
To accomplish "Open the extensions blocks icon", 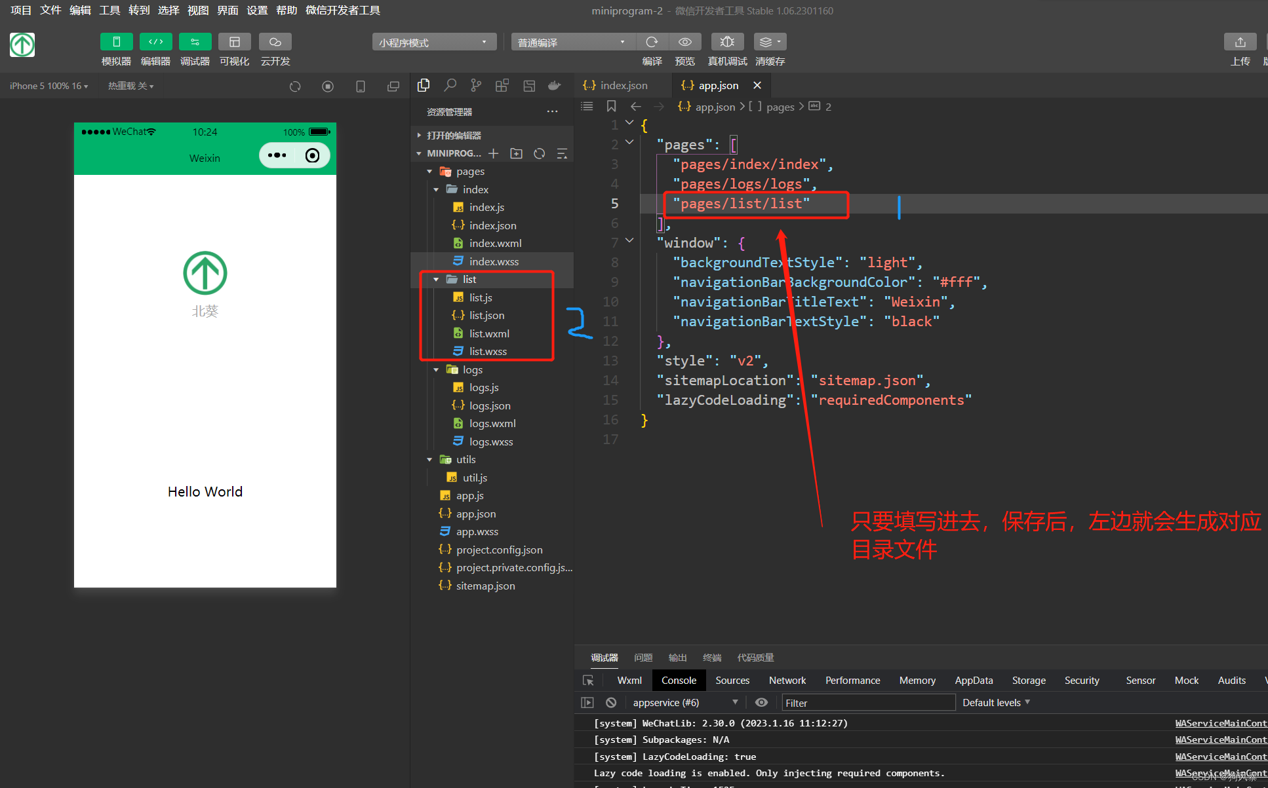I will [x=502, y=86].
